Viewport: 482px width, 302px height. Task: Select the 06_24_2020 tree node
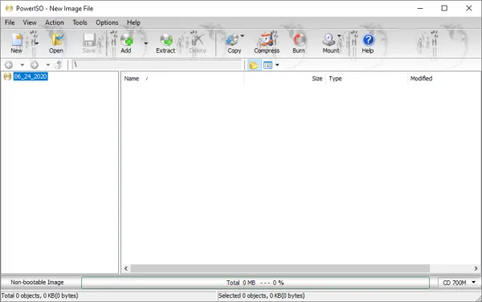click(x=31, y=76)
